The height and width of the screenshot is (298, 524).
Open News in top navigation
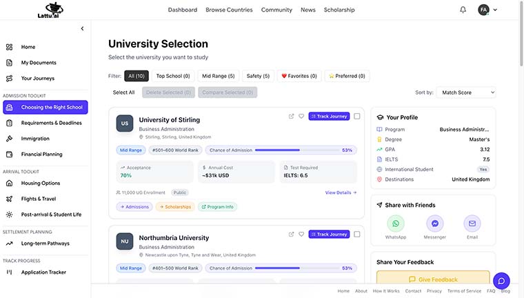pos(308,10)
